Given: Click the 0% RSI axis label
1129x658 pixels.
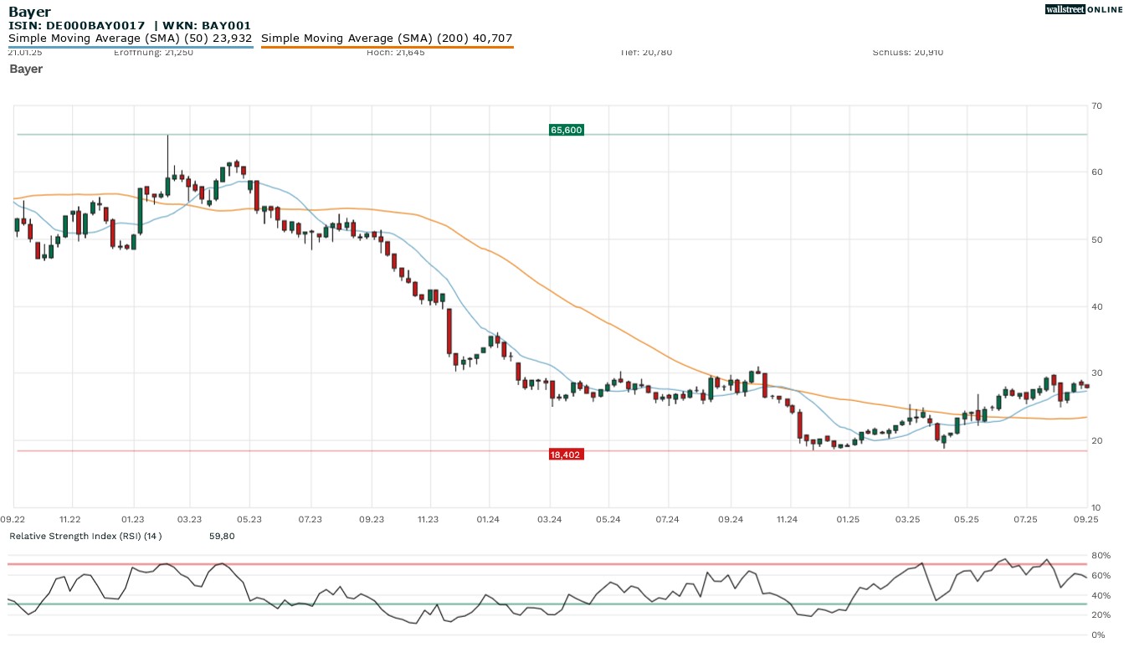Looking at the screenshot, I should tap(1097, 635).
